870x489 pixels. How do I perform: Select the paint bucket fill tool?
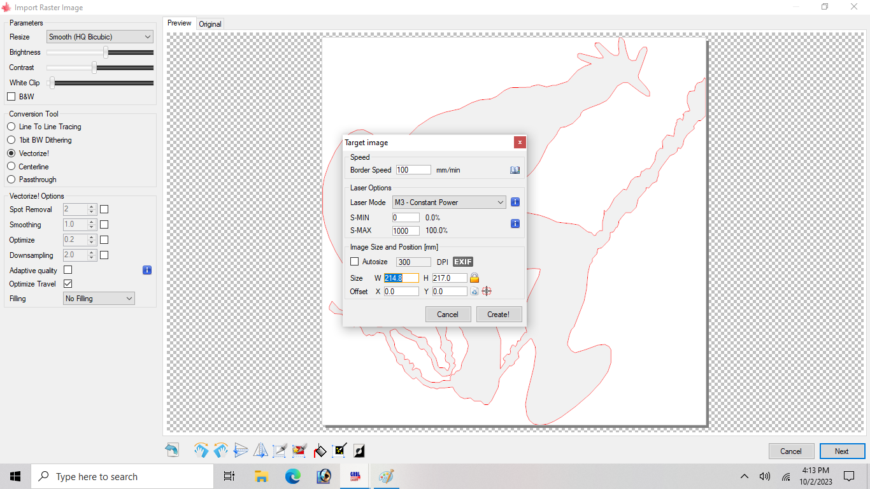[320, 451]
